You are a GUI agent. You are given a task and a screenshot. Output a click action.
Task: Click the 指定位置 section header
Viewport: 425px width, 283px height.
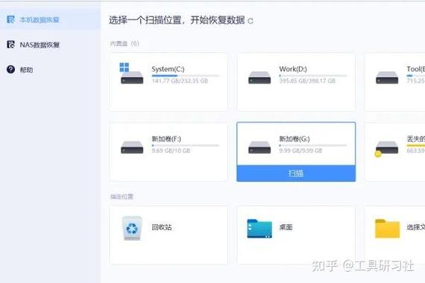(122, 197)
